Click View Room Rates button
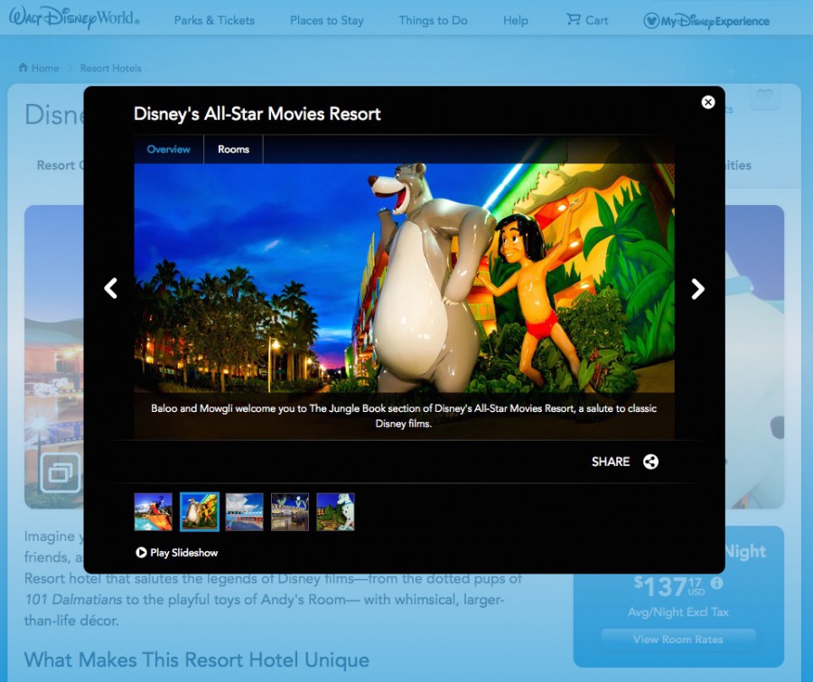The height and width of the screenshot is (682, 813). 678,639
